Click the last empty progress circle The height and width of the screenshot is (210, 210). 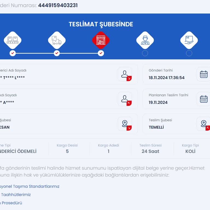pos(189,53)
